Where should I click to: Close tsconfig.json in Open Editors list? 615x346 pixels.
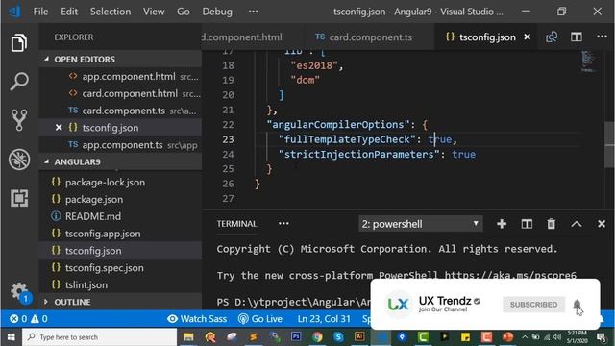(x=59, y=128)
